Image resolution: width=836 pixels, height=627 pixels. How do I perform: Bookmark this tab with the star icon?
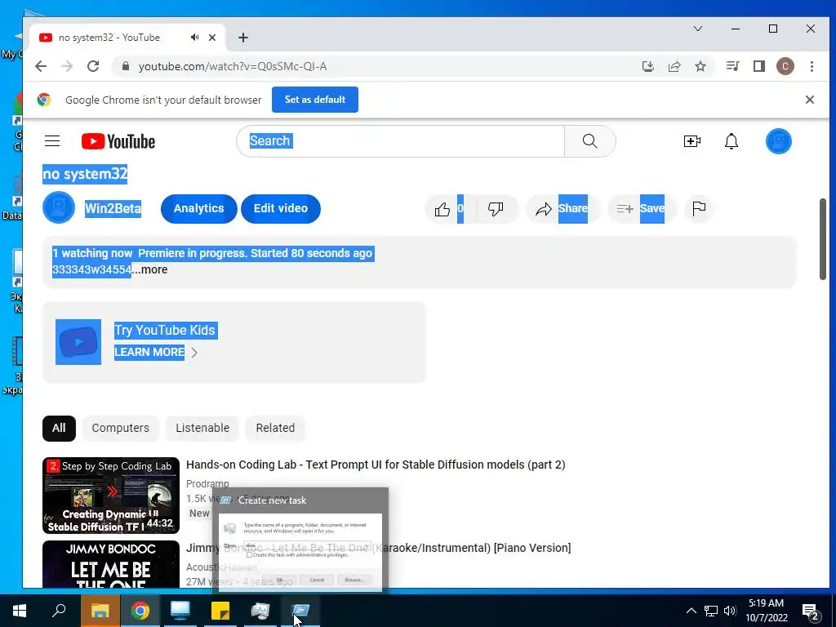(700, 66)
